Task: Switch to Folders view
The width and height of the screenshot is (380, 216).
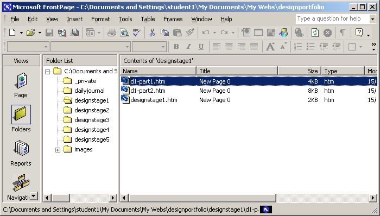Action: pyautogui.click(x=21, y=119)
